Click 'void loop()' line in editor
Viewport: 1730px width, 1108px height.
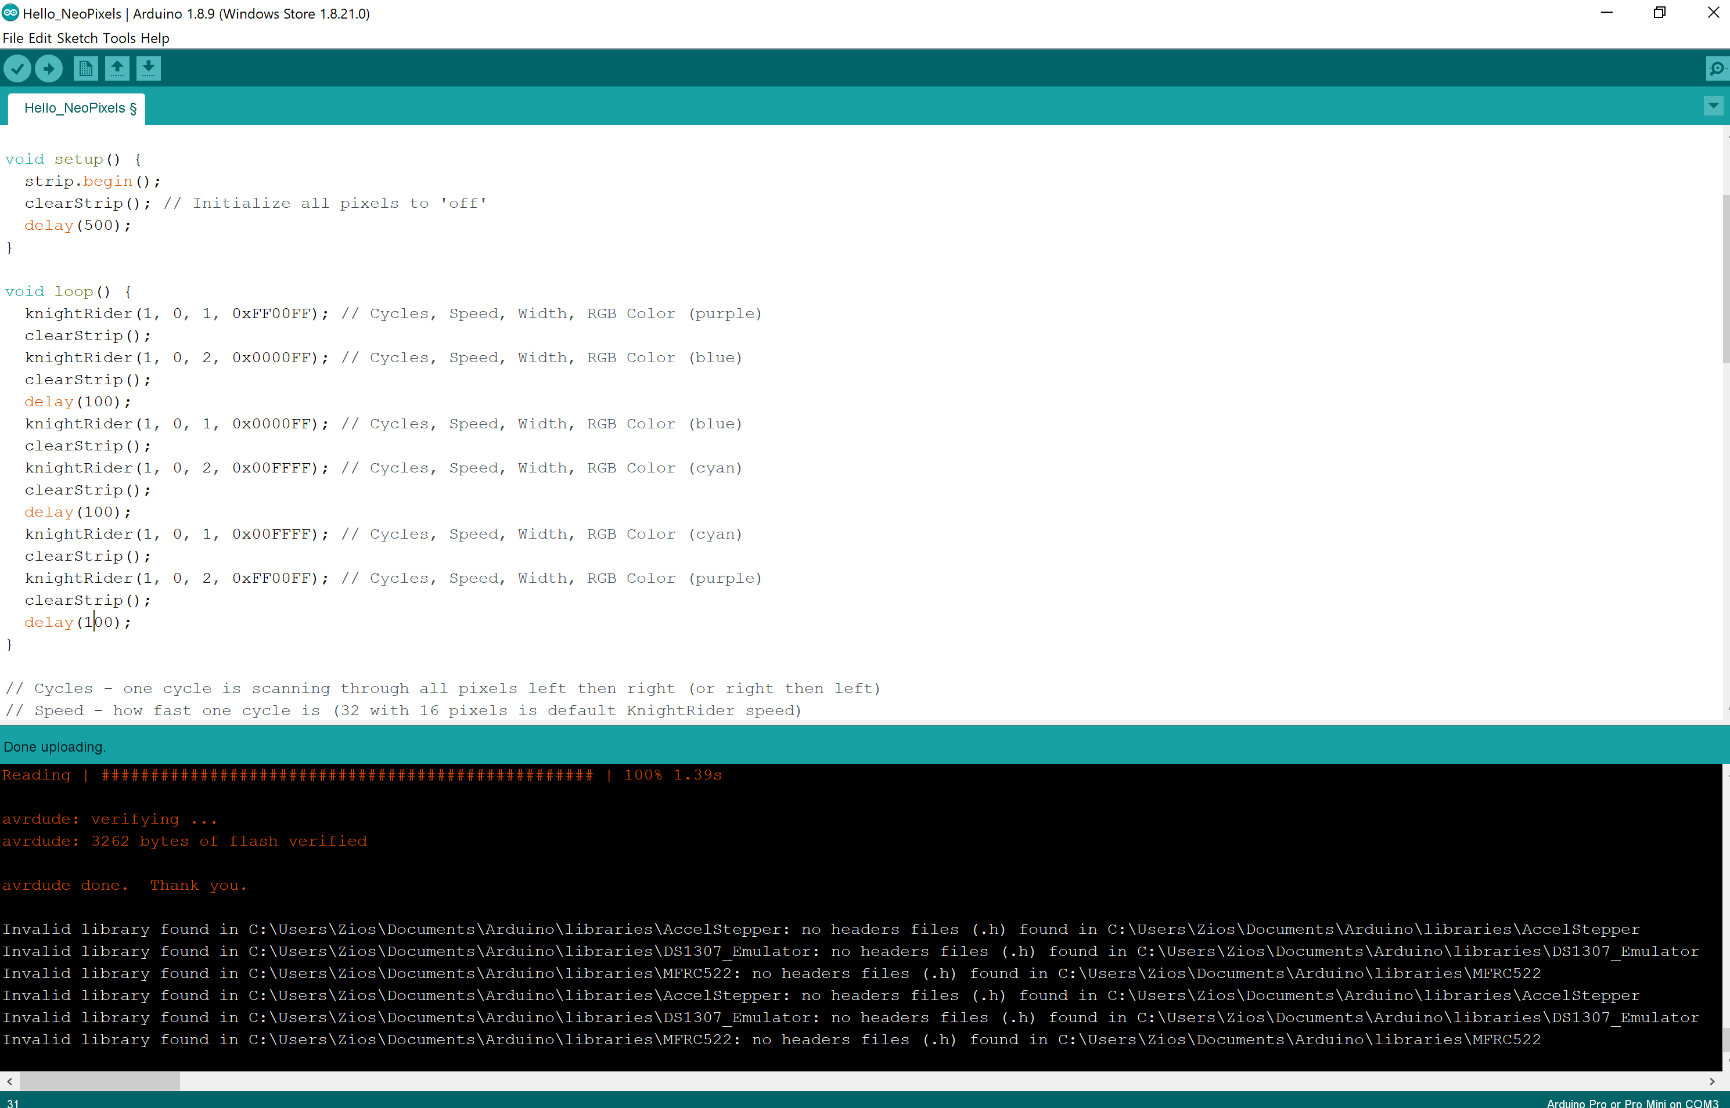[x=68, y=291]
